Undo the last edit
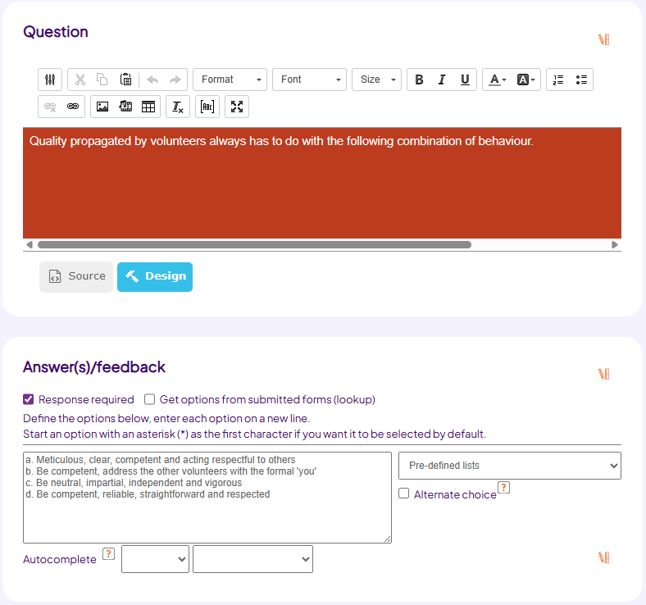 pyautogui.click(x=152, y=80)
